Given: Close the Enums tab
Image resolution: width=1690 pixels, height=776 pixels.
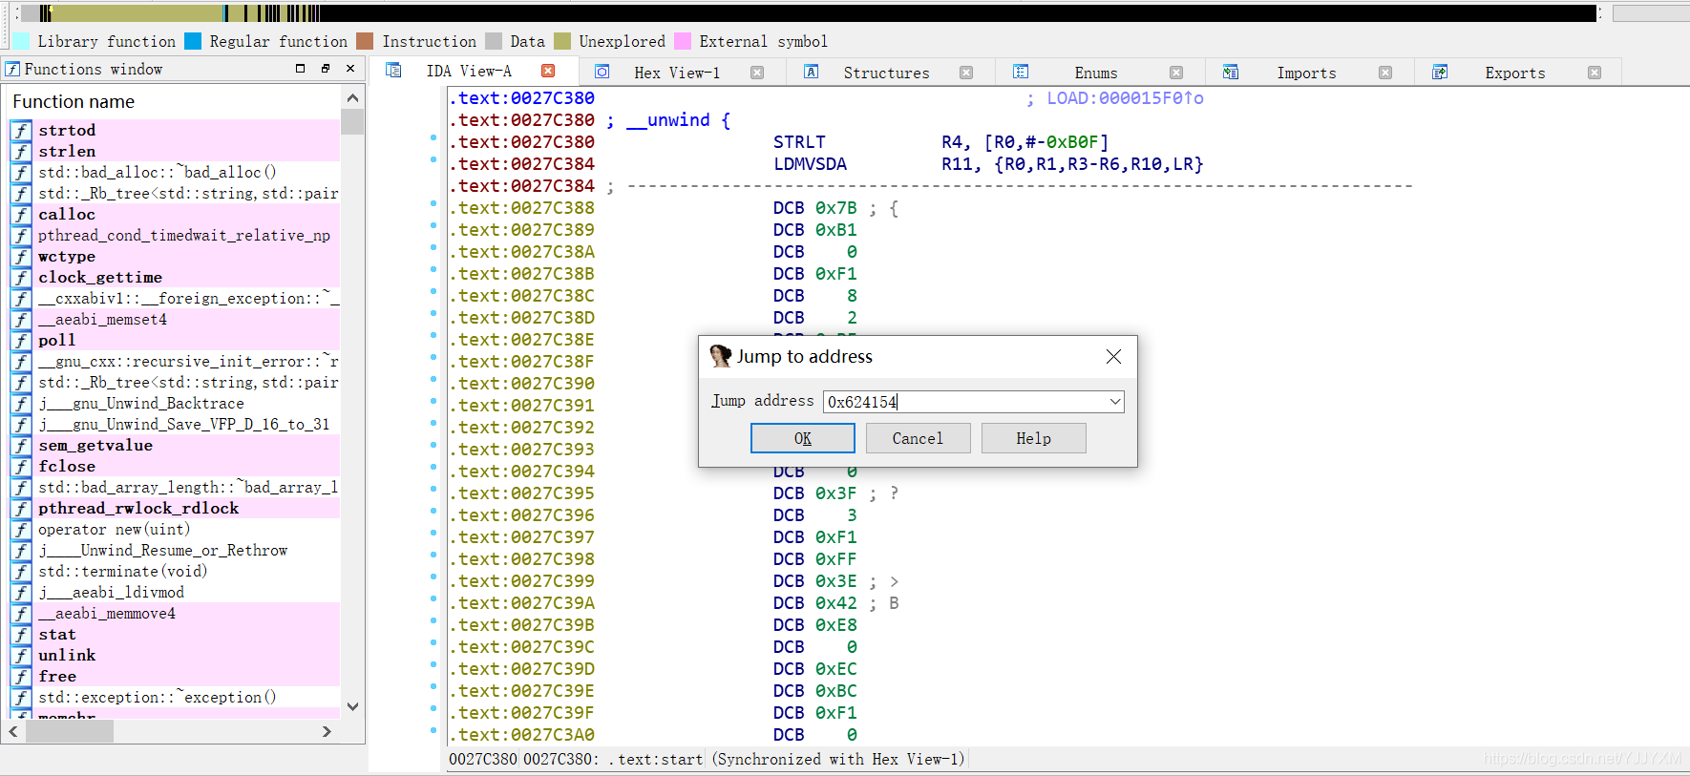Looking at the screenshot, I should coord(1176,73).
